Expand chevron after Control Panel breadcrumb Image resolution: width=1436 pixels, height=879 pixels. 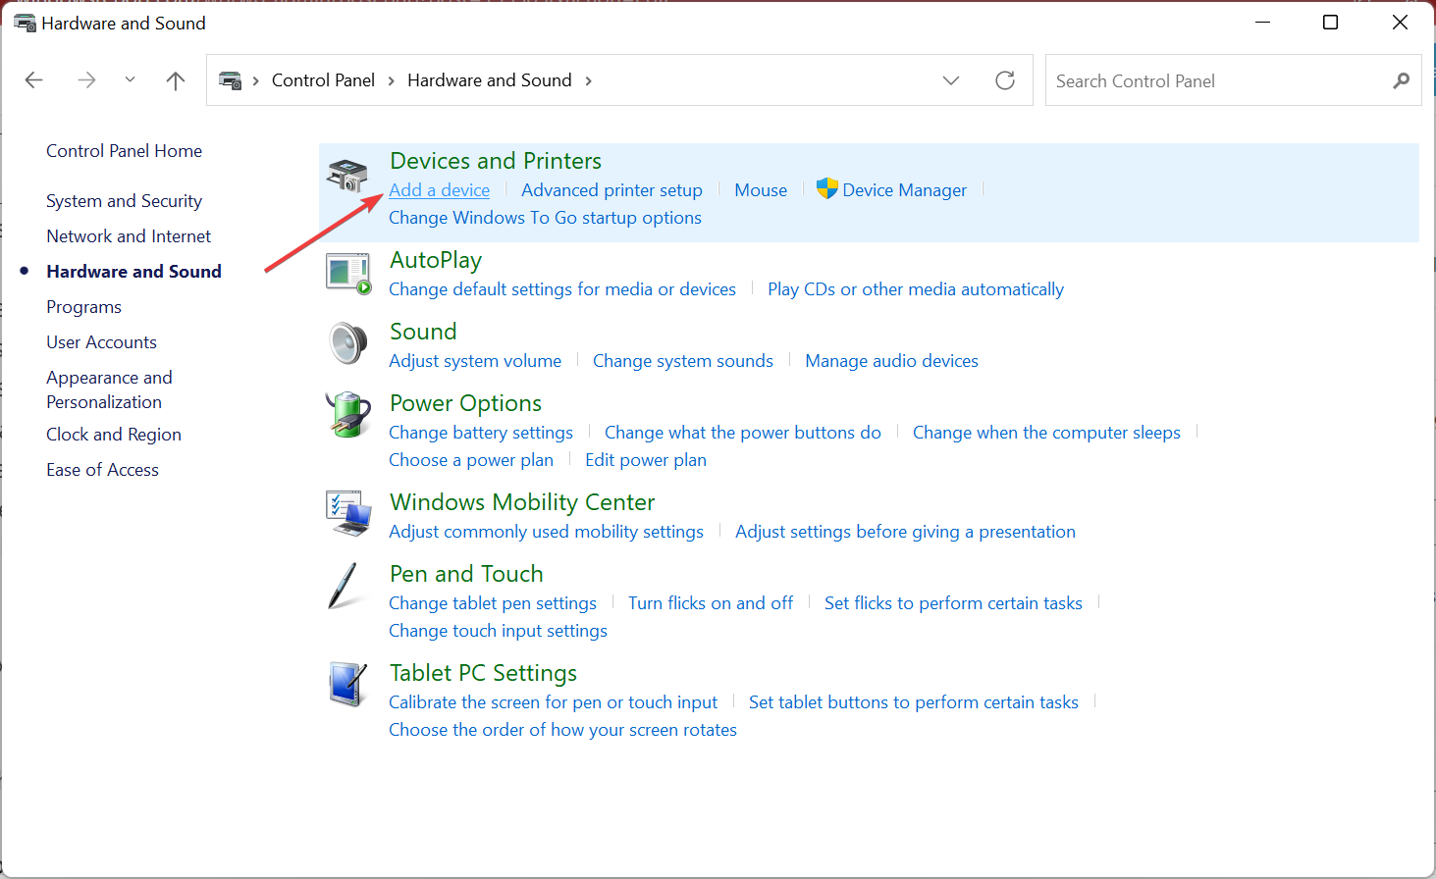[392, 80]
